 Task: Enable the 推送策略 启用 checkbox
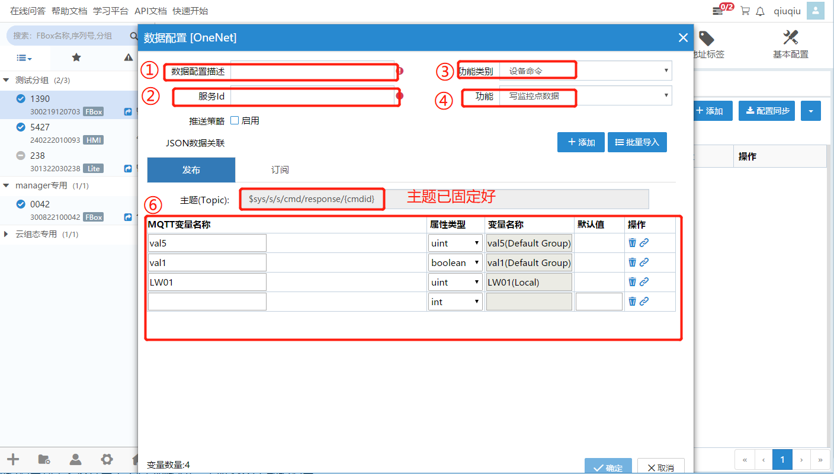235,120
